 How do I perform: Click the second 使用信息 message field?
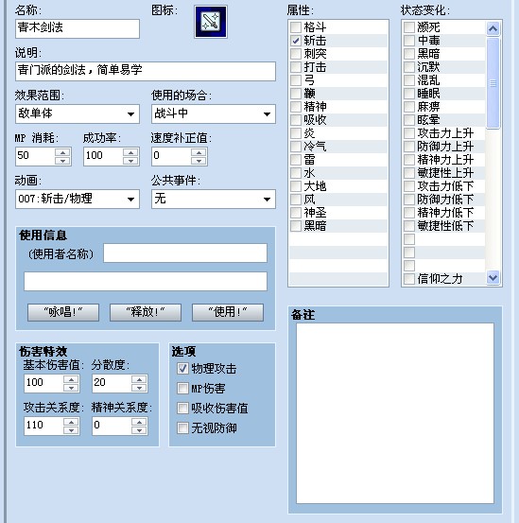146,281
